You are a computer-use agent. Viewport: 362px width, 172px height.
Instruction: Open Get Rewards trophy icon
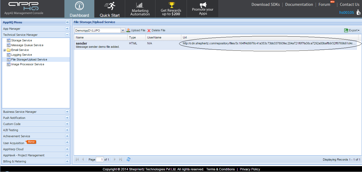(x=172, y=5)
